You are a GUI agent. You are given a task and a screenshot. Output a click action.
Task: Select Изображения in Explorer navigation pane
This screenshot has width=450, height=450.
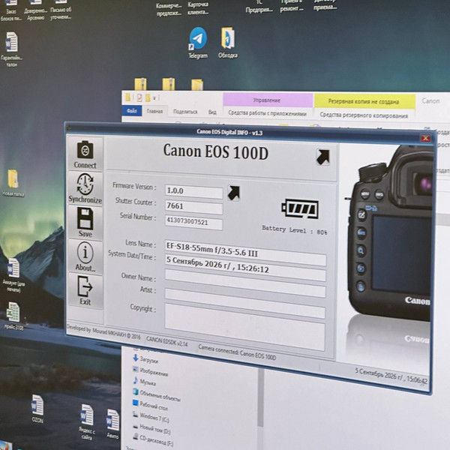tap(151, 371)
